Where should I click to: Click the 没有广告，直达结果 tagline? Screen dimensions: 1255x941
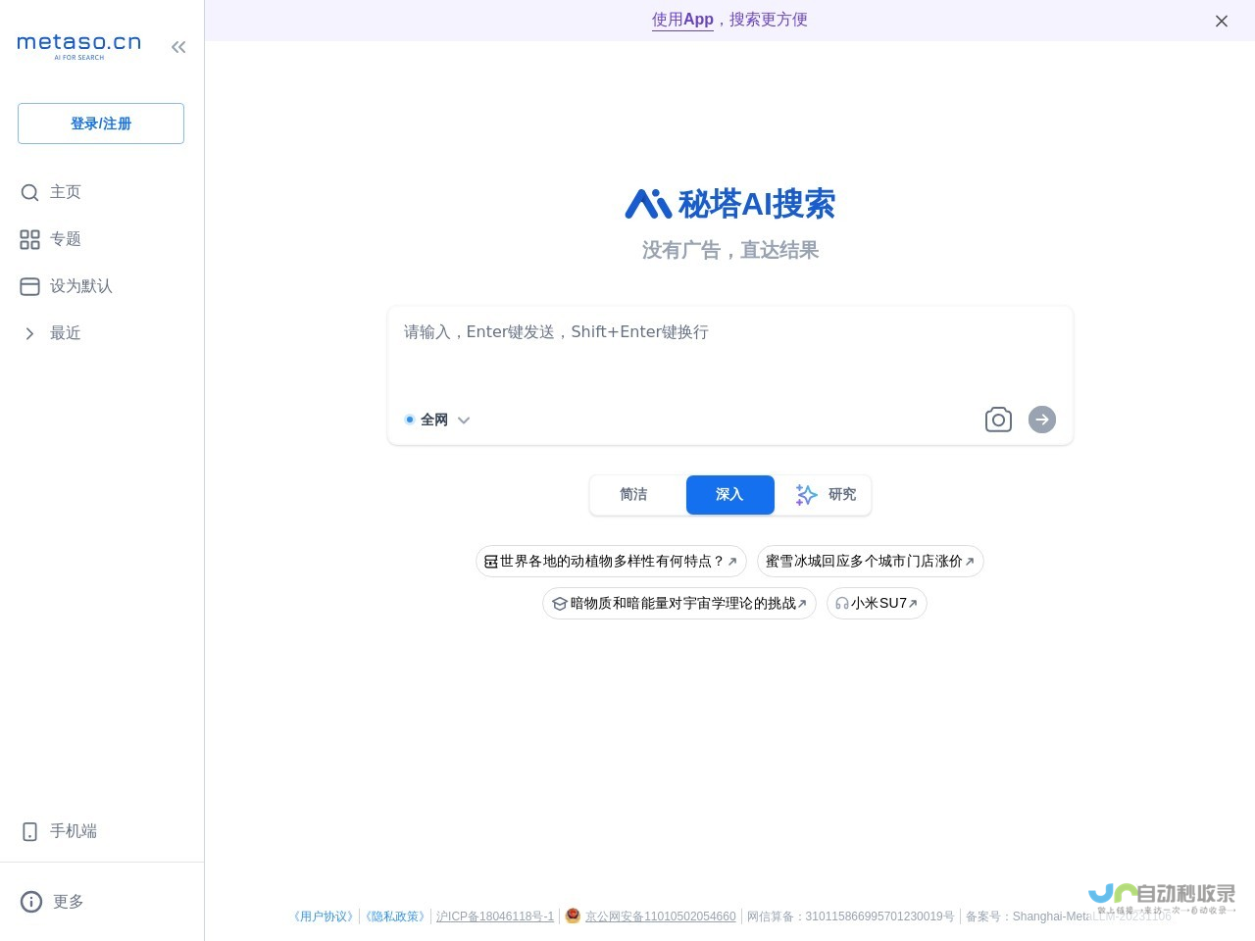point(730,251)
